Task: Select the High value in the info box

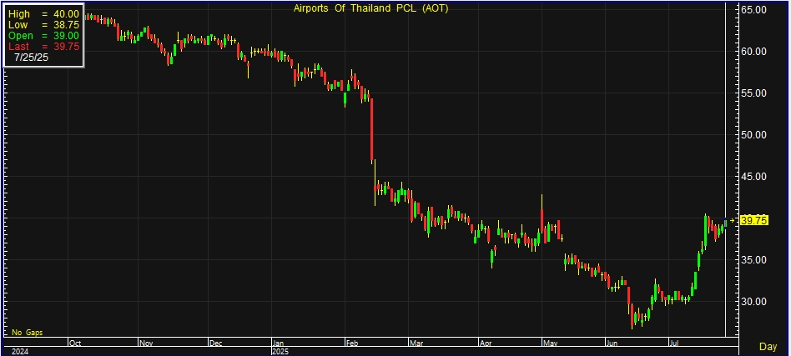Action: coord(67,14)
